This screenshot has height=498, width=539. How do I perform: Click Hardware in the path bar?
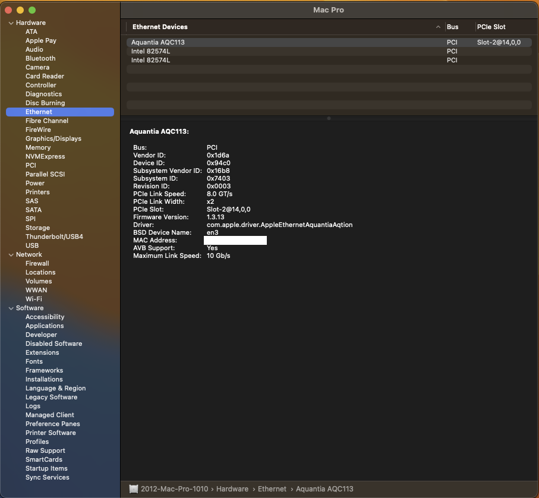click(232, 489)
